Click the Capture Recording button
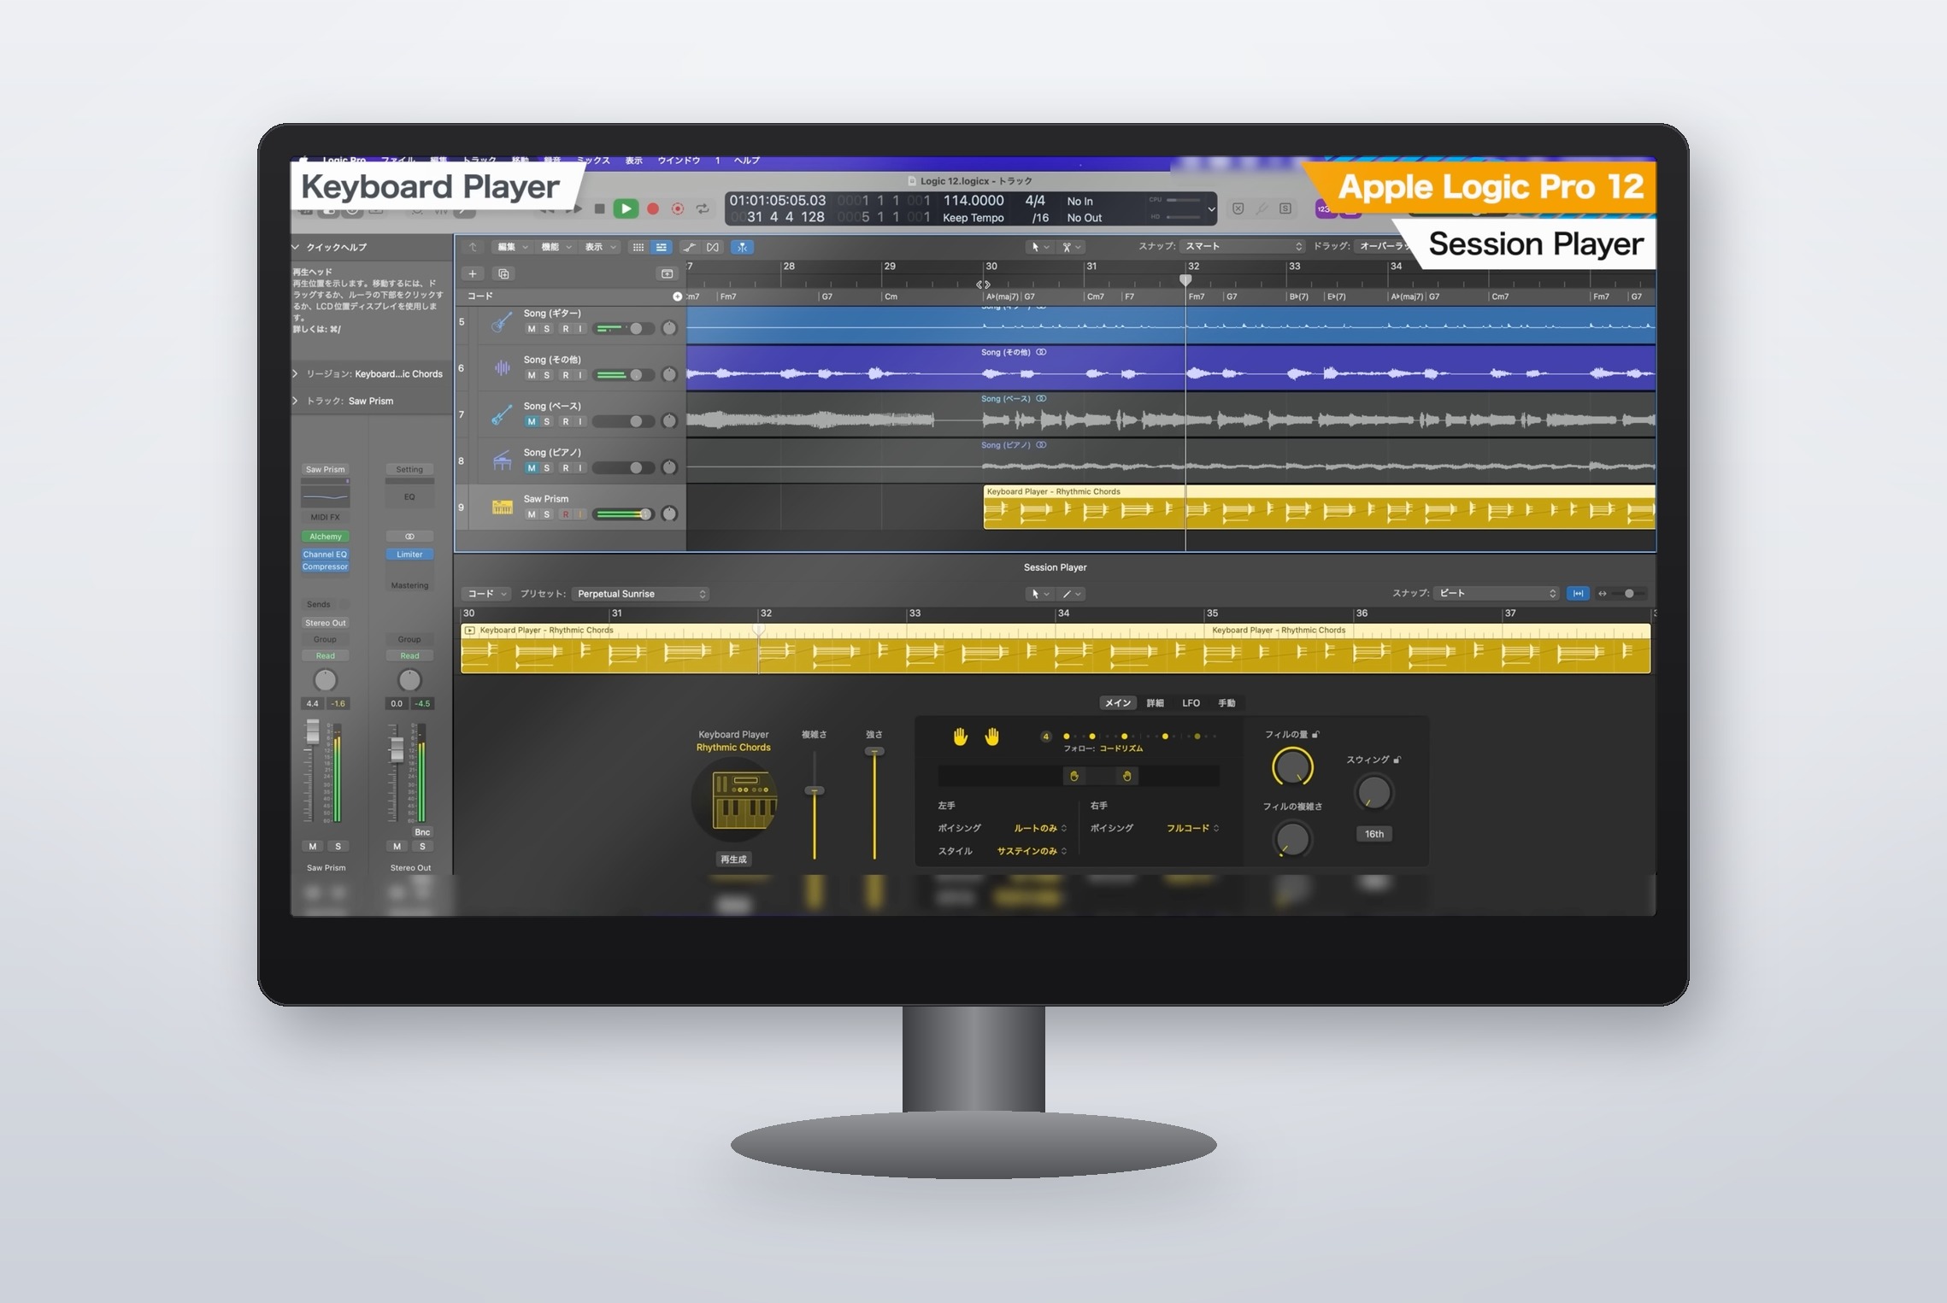 click(x=678, y=208)
